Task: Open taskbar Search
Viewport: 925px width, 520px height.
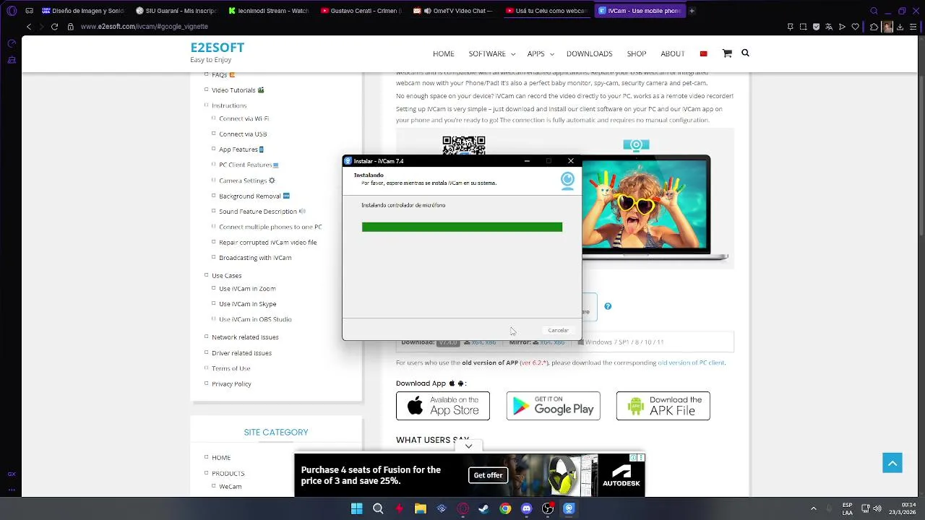Action: click(378, 508)
